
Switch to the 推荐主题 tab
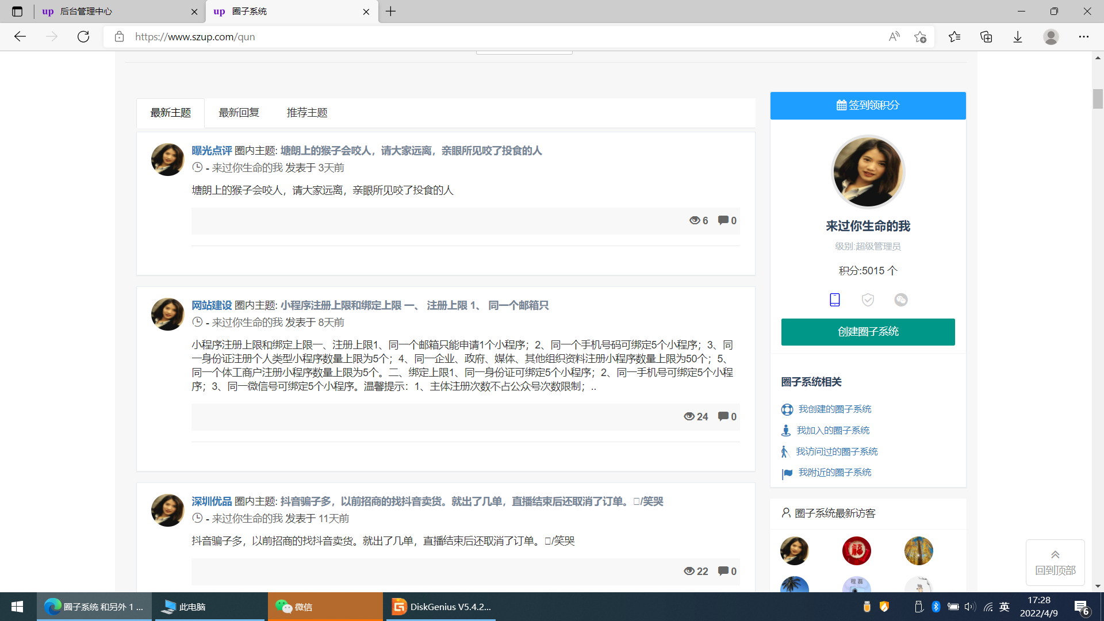(x=307, y=113)
